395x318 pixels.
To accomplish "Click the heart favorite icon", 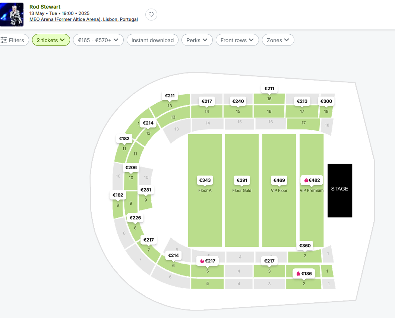I will [151, 15].
